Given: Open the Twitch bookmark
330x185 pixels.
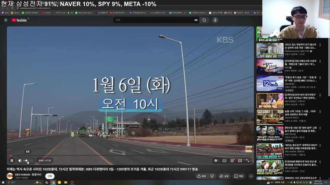Looking at the screenshot, I should (5, 13).
